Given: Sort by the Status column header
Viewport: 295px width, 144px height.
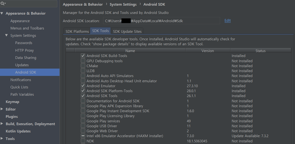Looking at the screenshot, I should [x=261, y=51].
